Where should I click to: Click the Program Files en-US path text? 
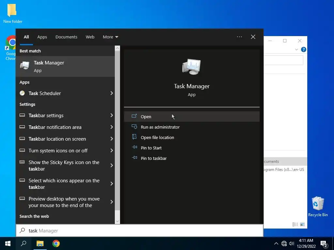[x=284, y=169]
